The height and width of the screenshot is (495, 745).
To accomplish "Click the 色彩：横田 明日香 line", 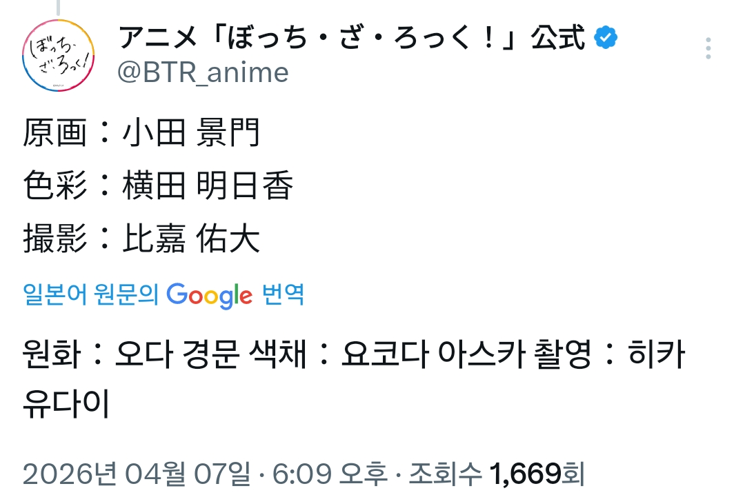I will coord(159,185).
